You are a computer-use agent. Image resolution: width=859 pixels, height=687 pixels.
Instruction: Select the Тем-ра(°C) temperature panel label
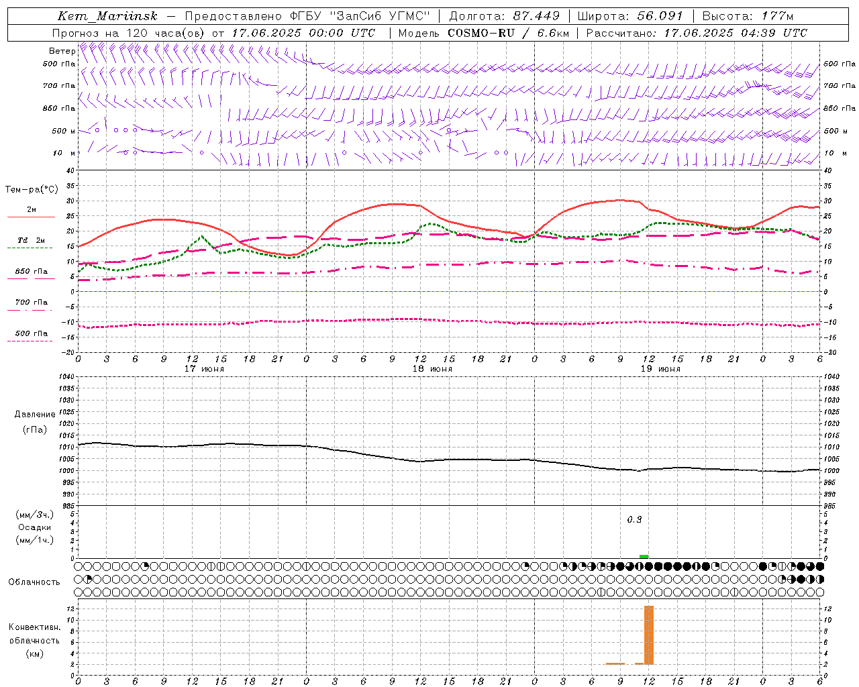32,190
